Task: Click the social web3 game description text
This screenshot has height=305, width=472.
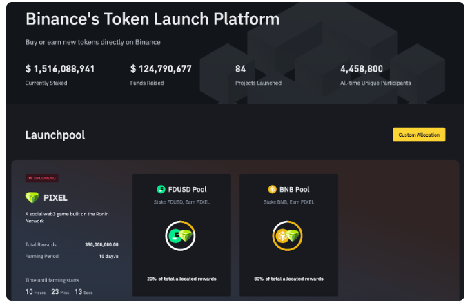Action: pyautogui.click(x=67, y=217)
